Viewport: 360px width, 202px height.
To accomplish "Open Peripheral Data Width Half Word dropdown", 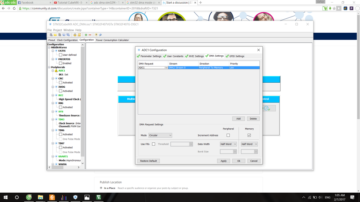I will point(228,144).
